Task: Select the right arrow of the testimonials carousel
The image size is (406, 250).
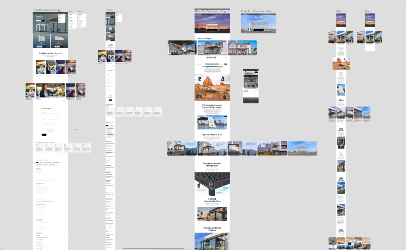Action: pos(65,78)
